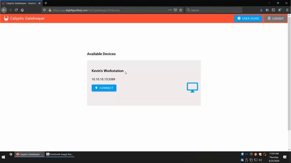291x163 pixels.
Task: Go to browser home page
Action: (x=22, y=10)
